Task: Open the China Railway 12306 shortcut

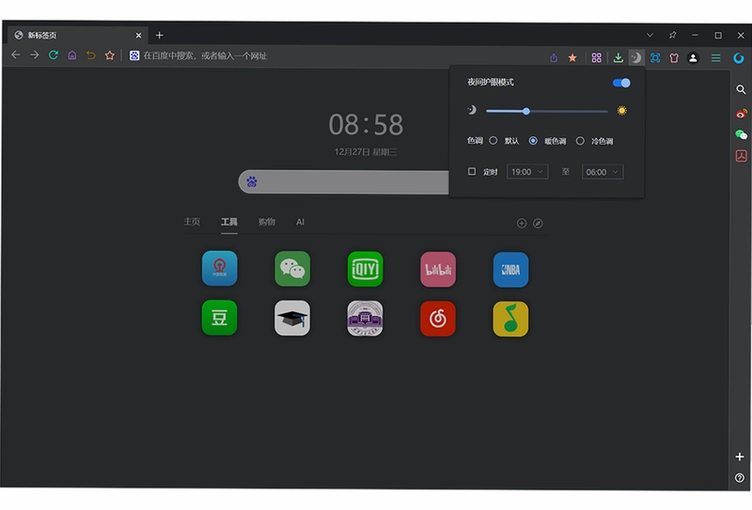Action: click(x=220, y=268)
